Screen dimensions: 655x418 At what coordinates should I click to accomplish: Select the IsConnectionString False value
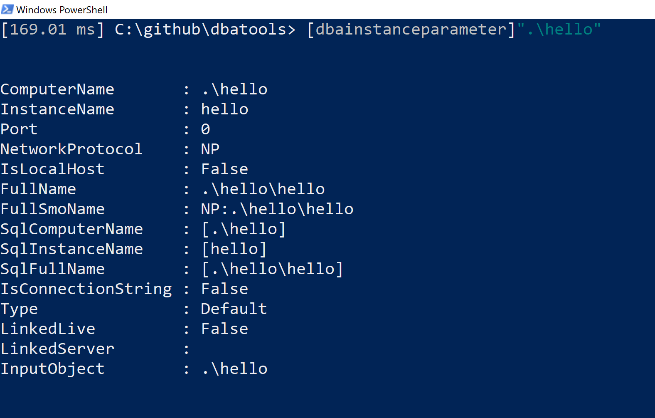pos(224,288)
